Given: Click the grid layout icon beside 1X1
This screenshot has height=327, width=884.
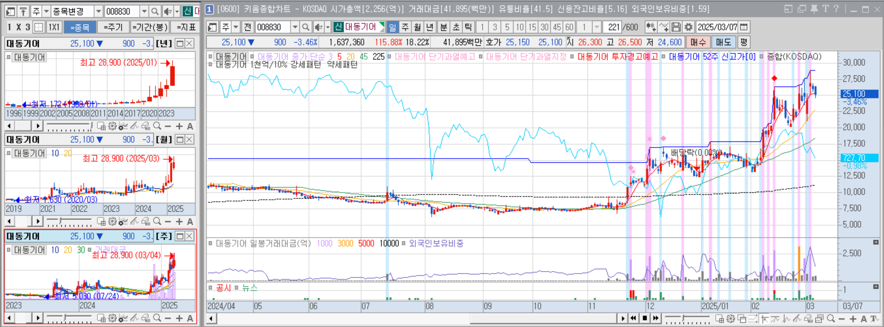Looking at the screenshot, I should pyautogui.click(x=39, y=27).
